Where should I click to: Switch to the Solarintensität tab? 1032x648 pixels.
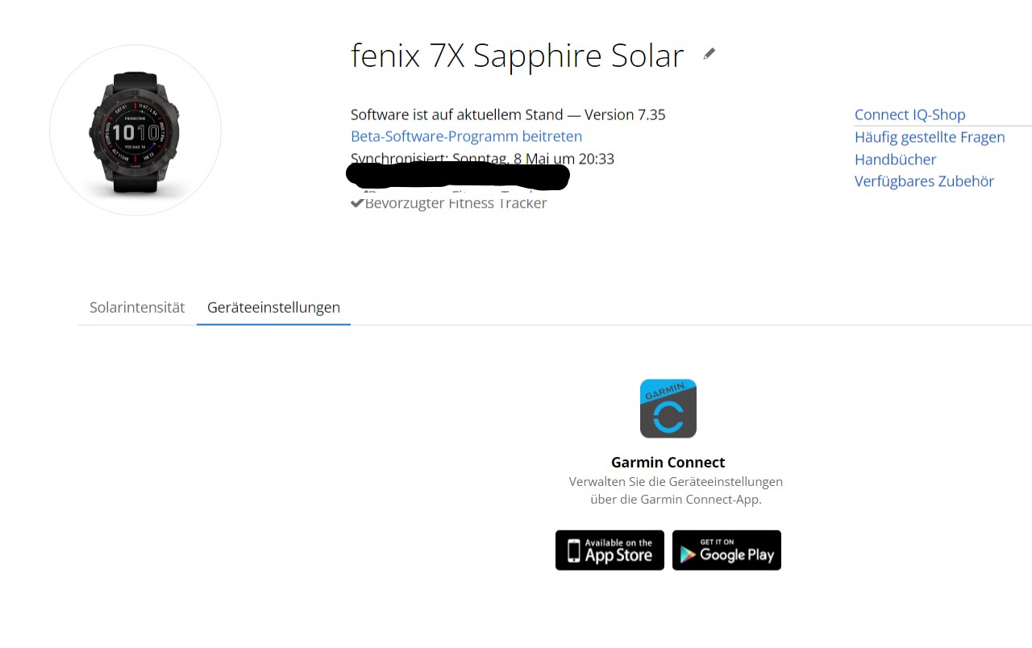click(137, 307)
